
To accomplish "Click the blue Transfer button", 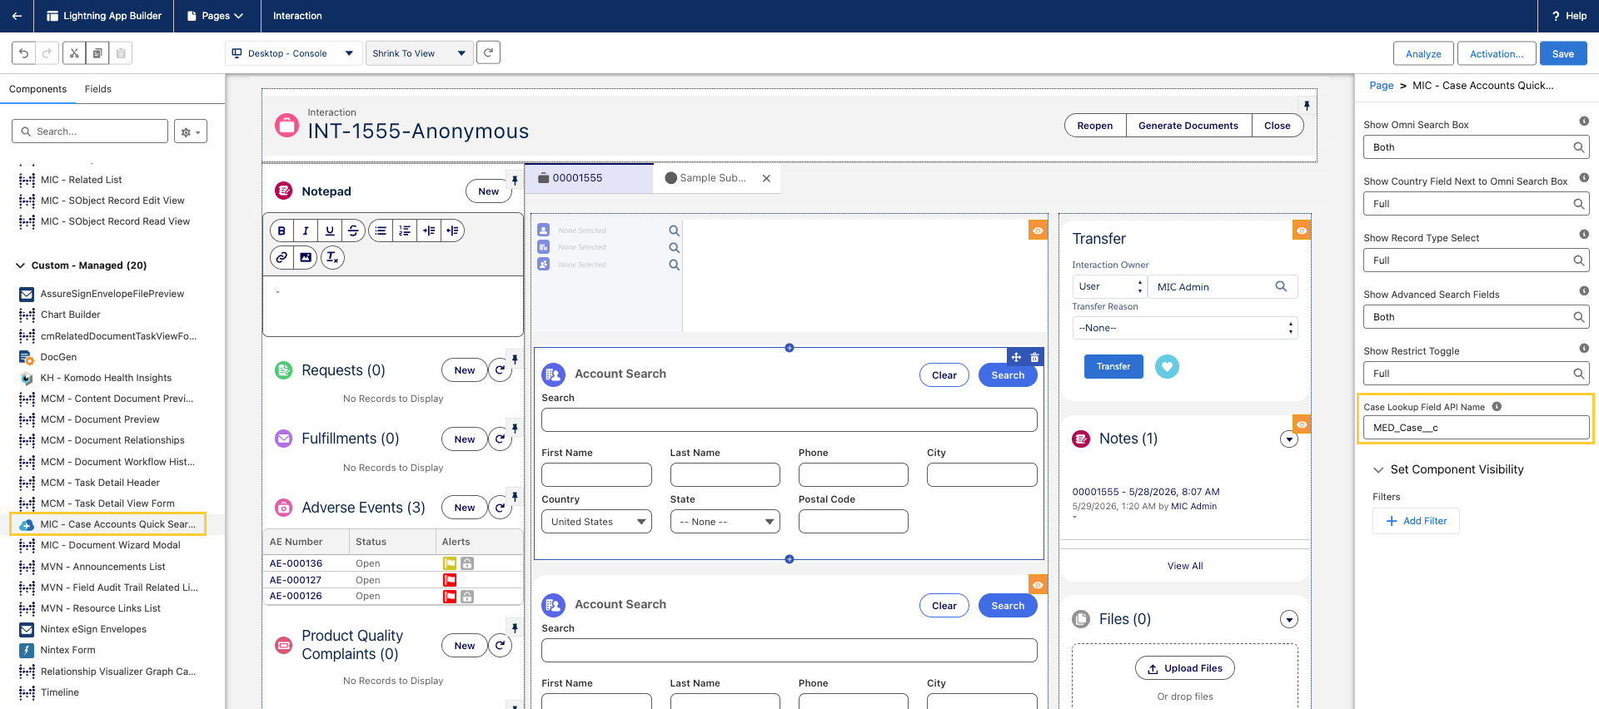I will point(1113,366).
